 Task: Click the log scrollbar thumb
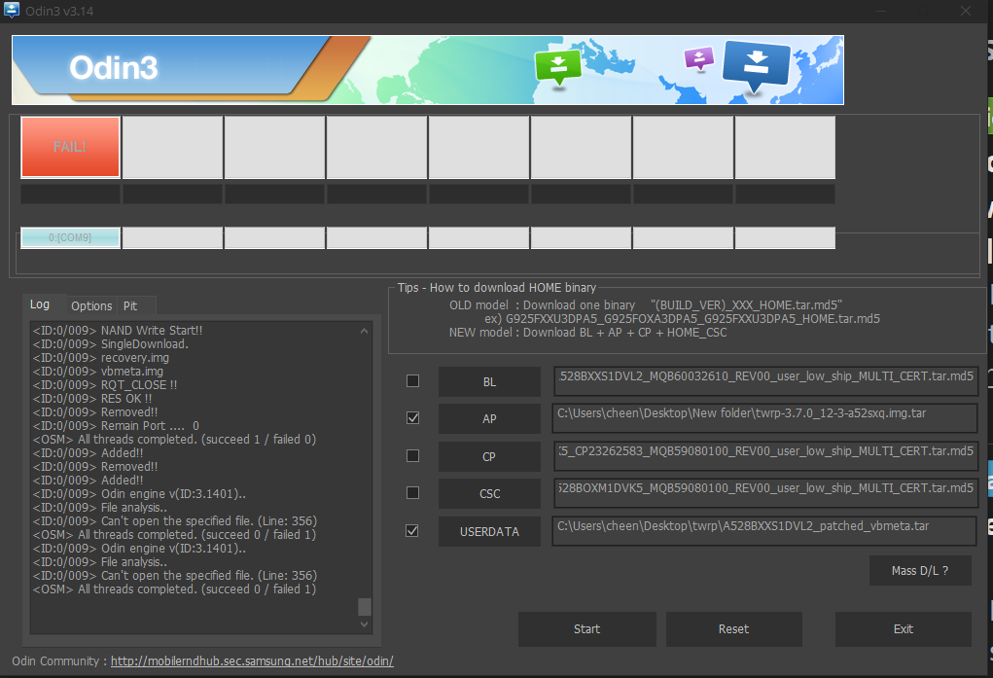[364, 606]
